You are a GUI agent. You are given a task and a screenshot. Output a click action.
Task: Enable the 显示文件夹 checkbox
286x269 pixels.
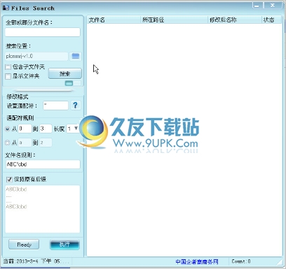[8, 76]
